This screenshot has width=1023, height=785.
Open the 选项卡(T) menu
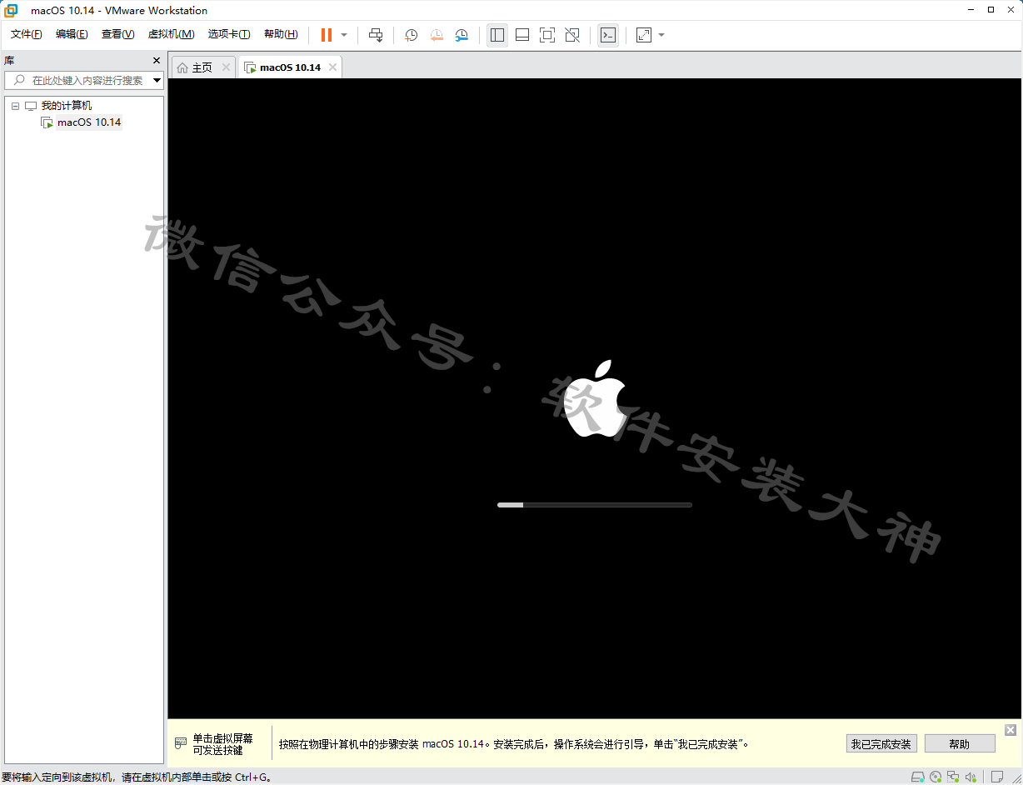tap(229, 34)
